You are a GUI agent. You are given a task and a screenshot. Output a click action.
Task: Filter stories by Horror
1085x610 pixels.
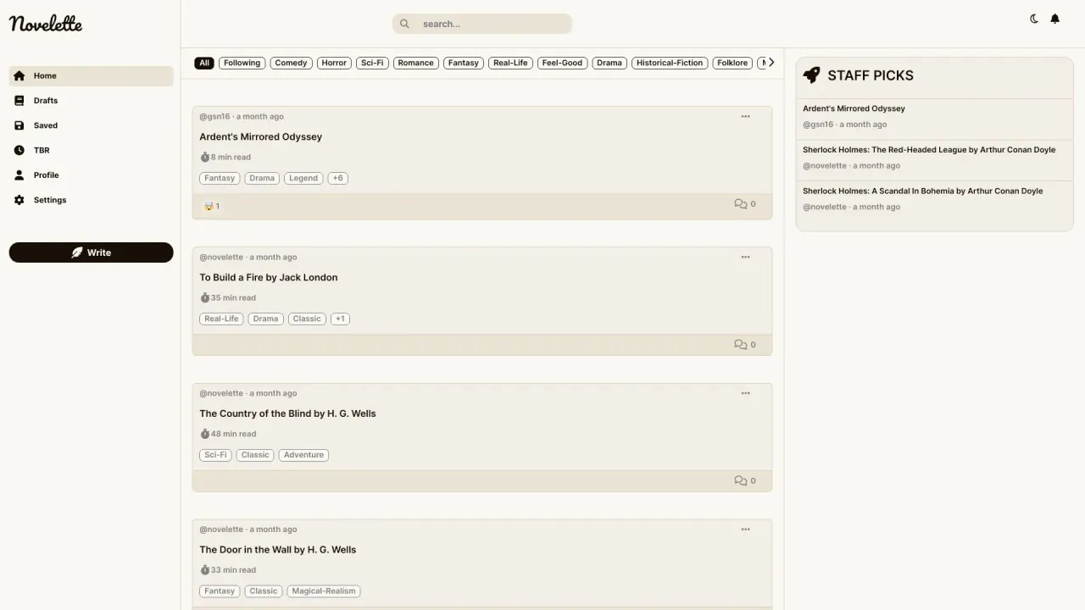pos(334,63)
